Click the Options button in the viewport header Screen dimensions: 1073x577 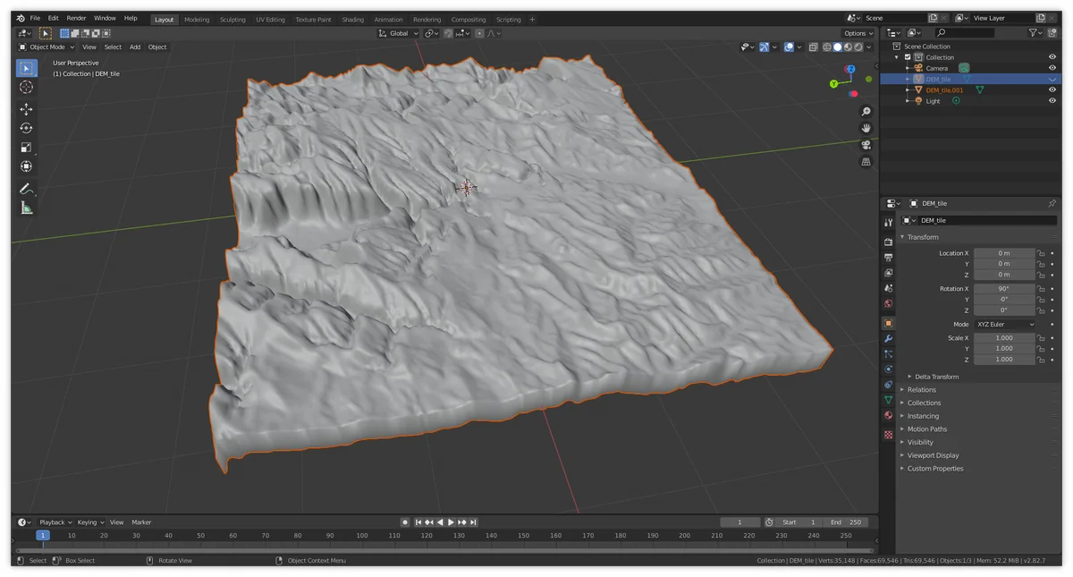(857, 33)
